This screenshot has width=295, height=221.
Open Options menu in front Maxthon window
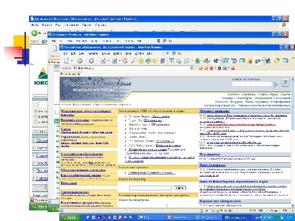pos(118,53)
